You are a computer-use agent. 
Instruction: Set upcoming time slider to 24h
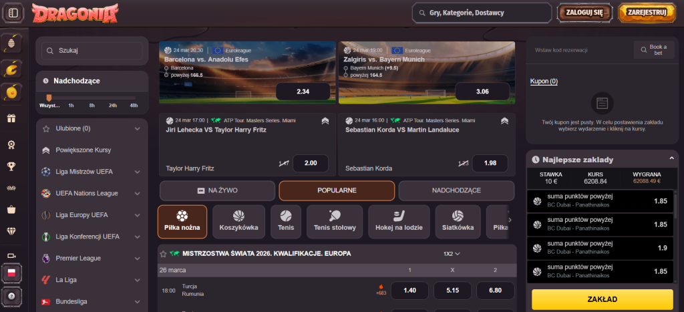pyautogui.click(x=113, y=106)
